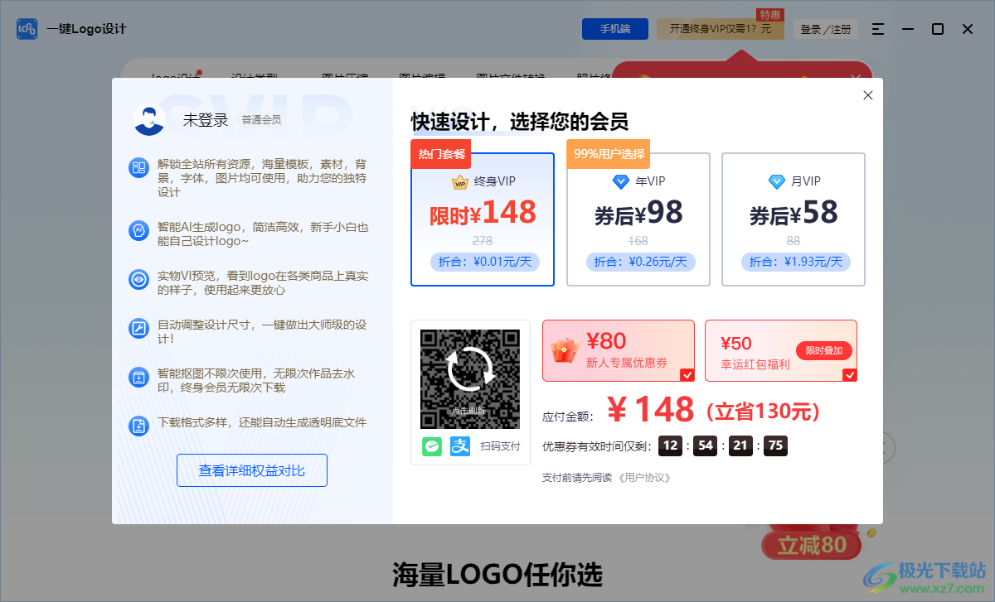
Task: Open the hamburger menu in the title bar
Action: click(x=878, y=28)
